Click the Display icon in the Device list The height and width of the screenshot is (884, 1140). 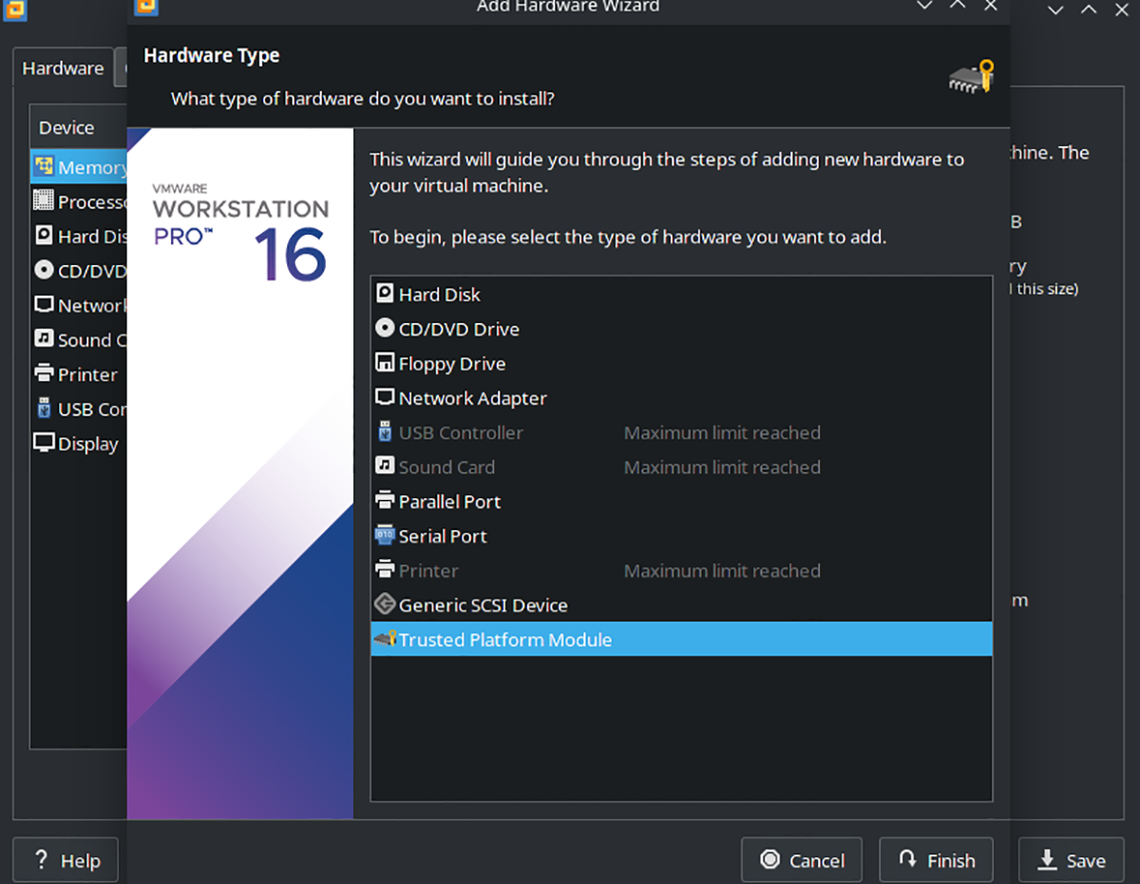(44, 442)
